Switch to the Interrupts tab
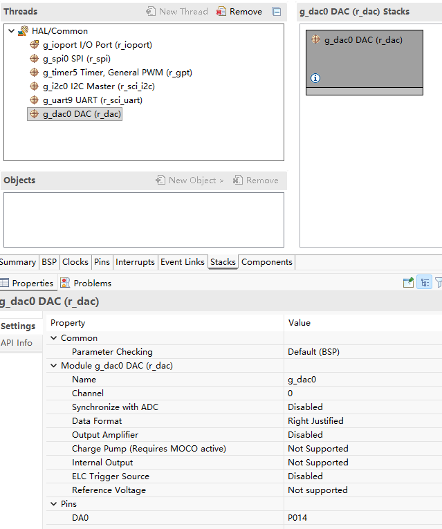This screenshot has width=442, height=529. click(135, 262)
